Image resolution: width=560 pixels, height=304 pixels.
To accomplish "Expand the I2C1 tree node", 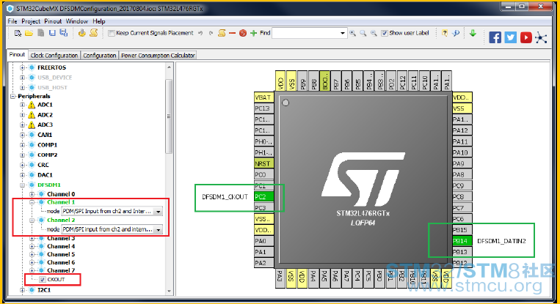I will [22, 290].
